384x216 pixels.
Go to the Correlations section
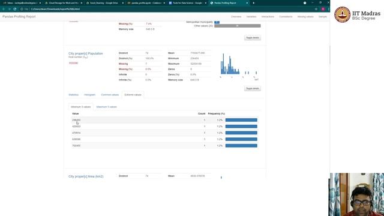286,17
